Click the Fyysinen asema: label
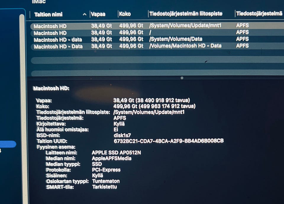 click(56, 147)
